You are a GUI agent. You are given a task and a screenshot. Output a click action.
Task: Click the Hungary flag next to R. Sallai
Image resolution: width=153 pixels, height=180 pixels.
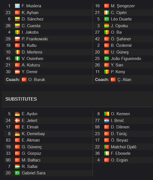[17, 167]
